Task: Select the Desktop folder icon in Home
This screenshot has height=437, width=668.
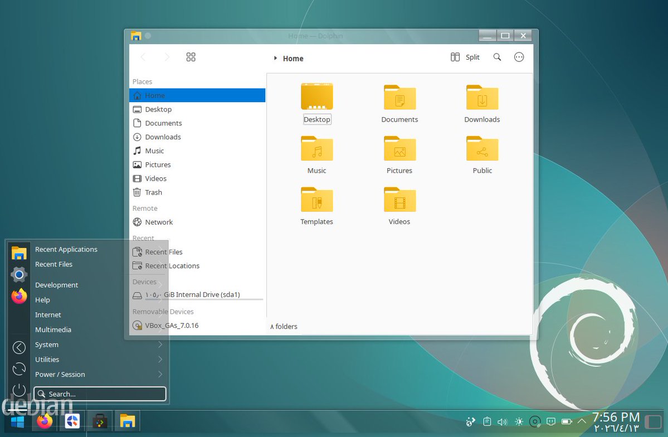Action: click(317, 97)
